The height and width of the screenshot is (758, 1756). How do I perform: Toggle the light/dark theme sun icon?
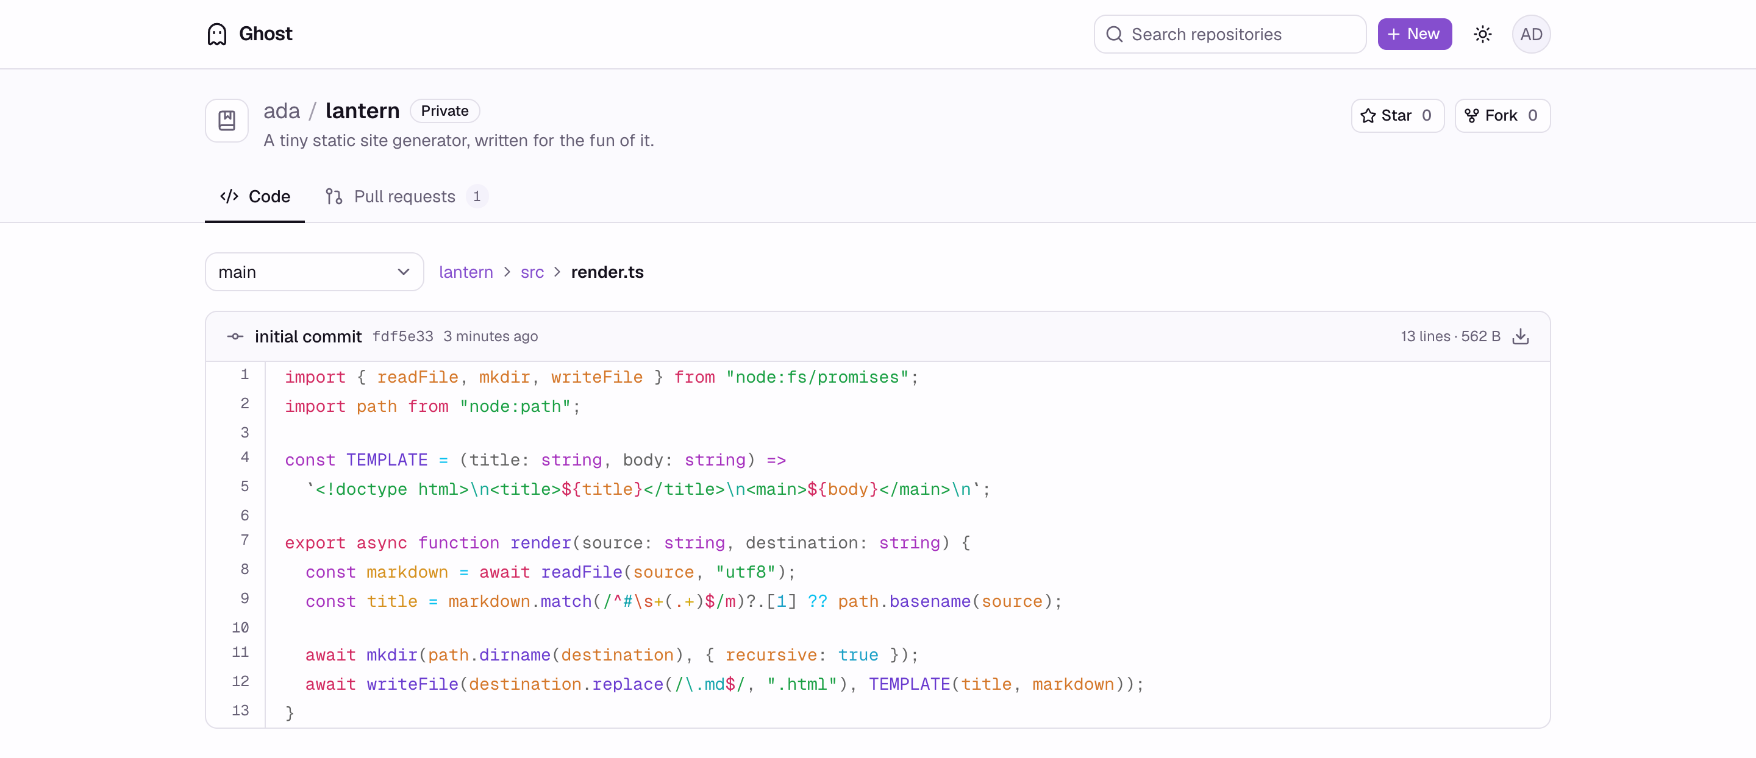1482,34
